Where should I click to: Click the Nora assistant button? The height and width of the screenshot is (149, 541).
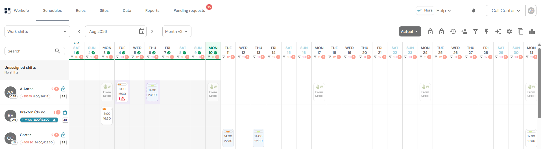[425, 10]
